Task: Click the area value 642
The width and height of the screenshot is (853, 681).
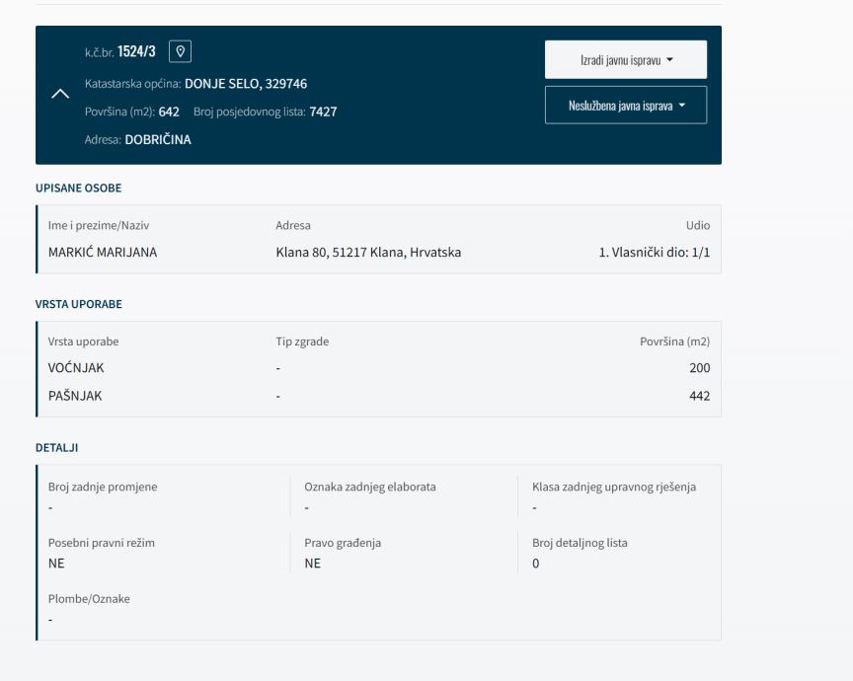Action: [169, 112]
